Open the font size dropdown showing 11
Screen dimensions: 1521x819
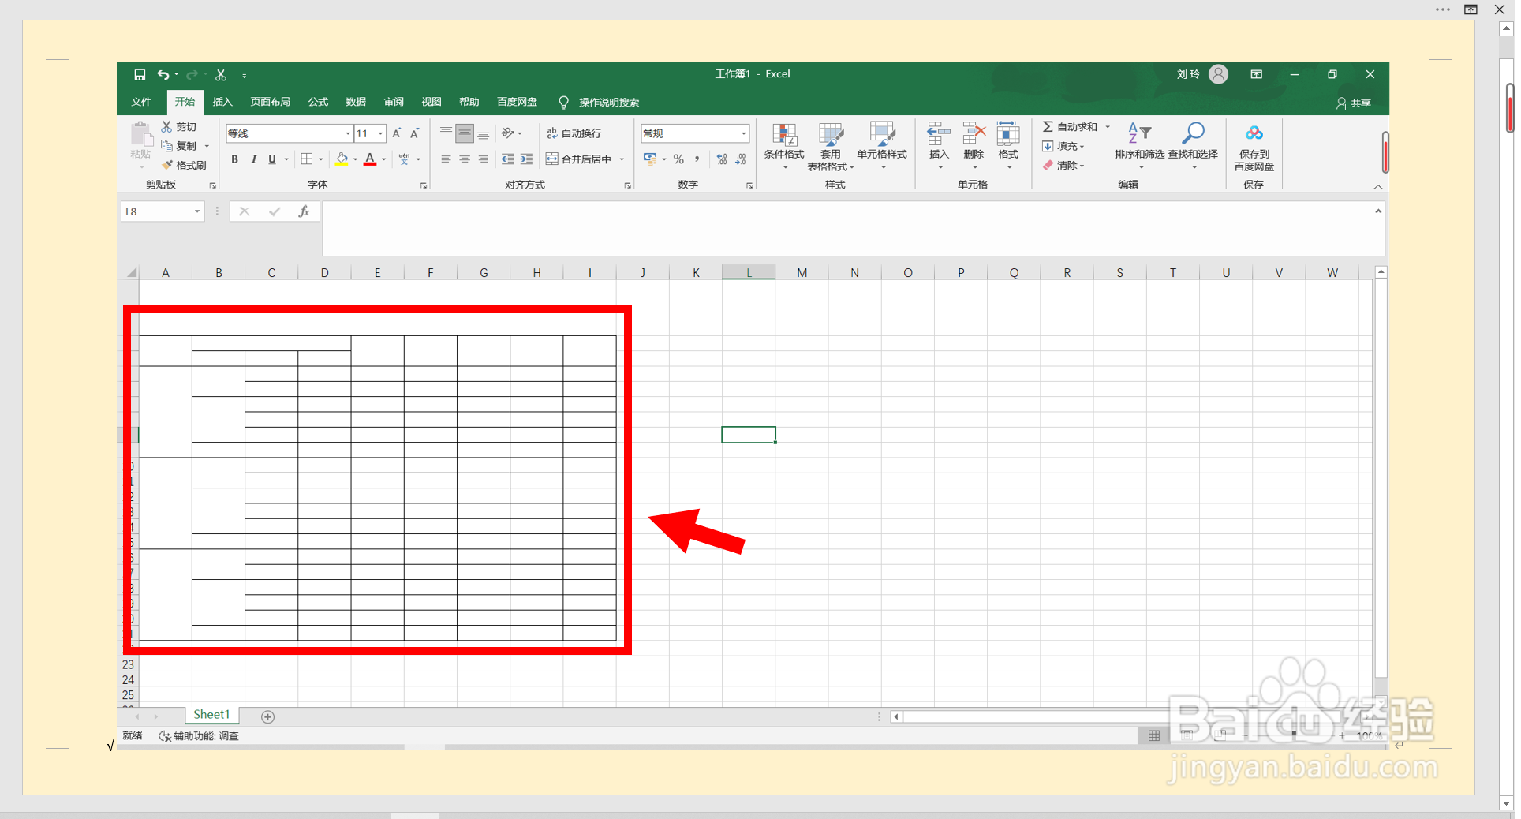click(380, 133)
